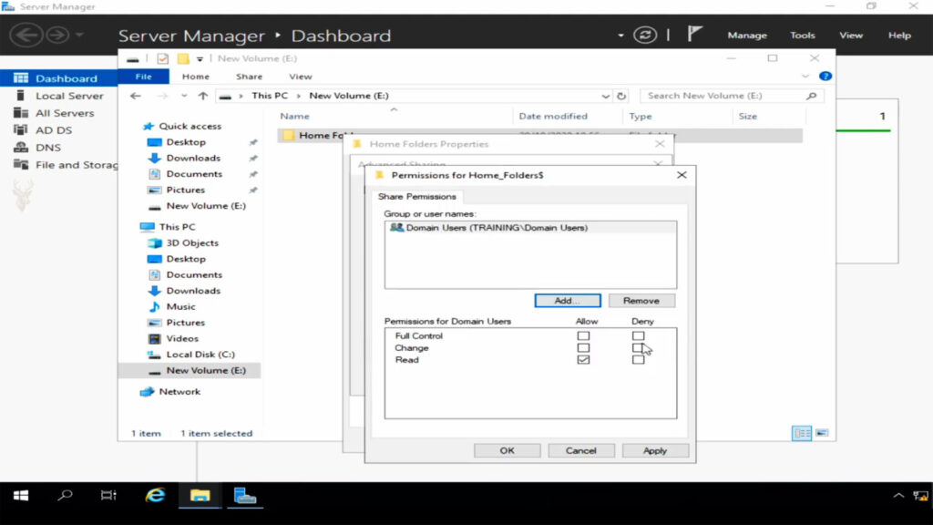Select Network in navigation pane
Screen dimensions: 933x525
[179, 392]
